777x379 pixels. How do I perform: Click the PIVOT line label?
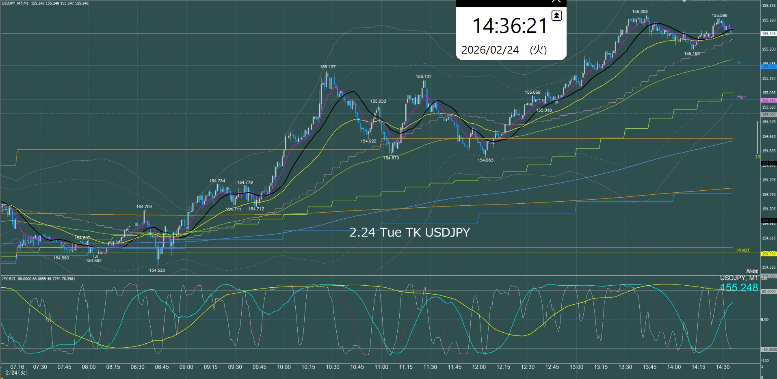(743, 250)
